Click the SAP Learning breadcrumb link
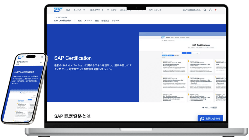The width and height of the screenshot is (249, 140). [x=62, y=17]
